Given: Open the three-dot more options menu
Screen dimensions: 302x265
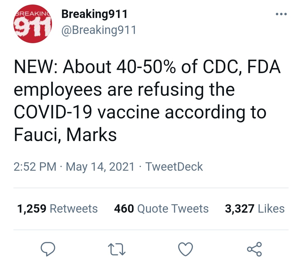Looking at the screenshot, I should pyautogui.click(x=281, y=14).
